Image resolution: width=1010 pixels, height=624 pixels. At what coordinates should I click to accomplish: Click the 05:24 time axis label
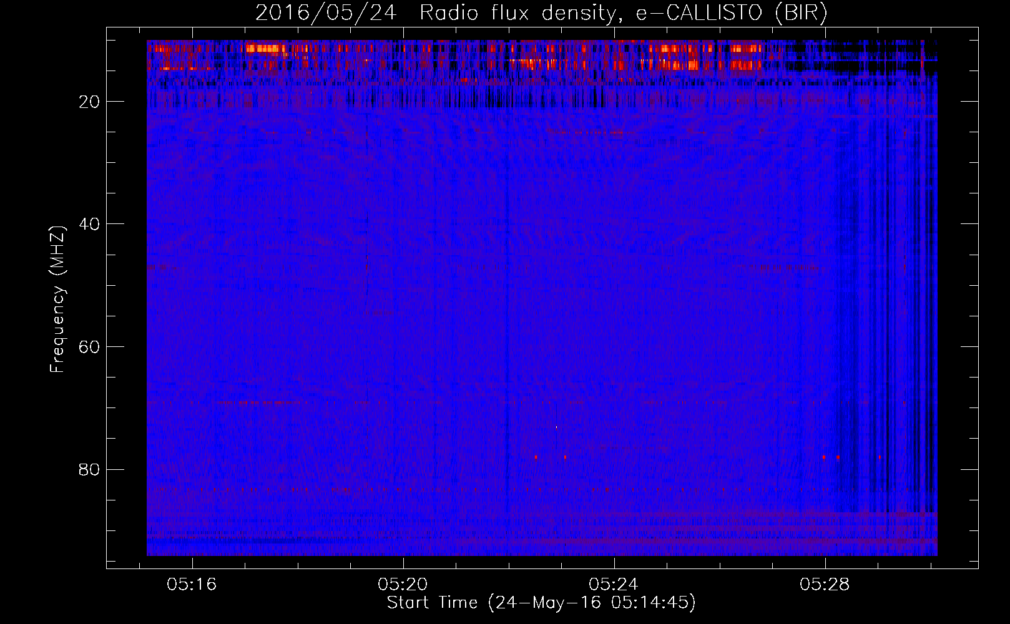point(614,584)
